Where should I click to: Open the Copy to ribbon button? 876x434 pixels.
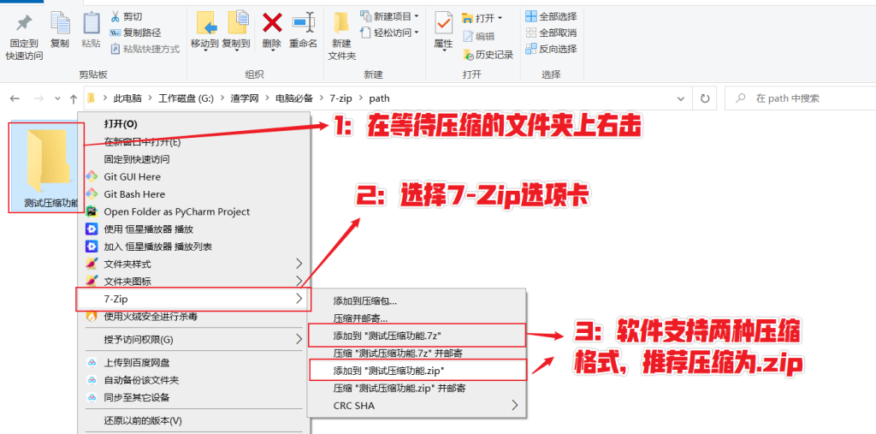click(x=236, y=32)
